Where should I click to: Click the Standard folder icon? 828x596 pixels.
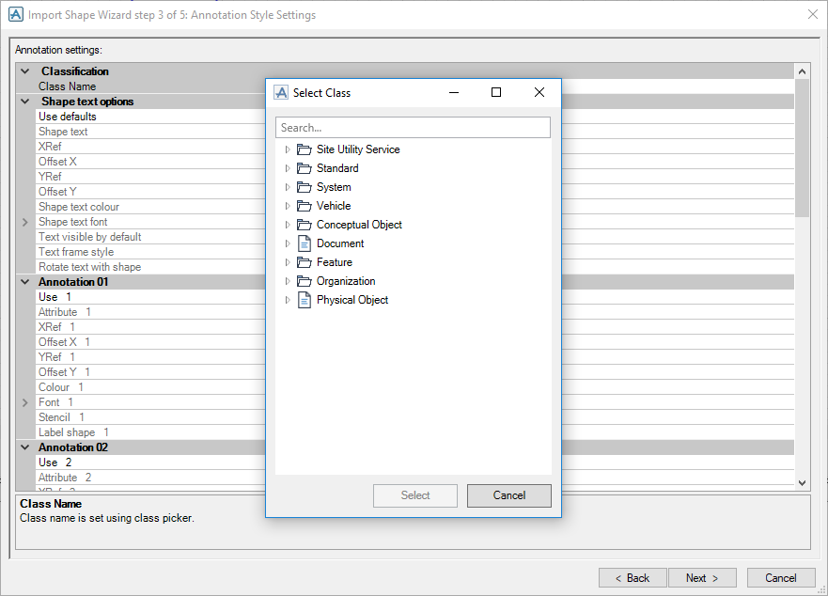[304, 168]
